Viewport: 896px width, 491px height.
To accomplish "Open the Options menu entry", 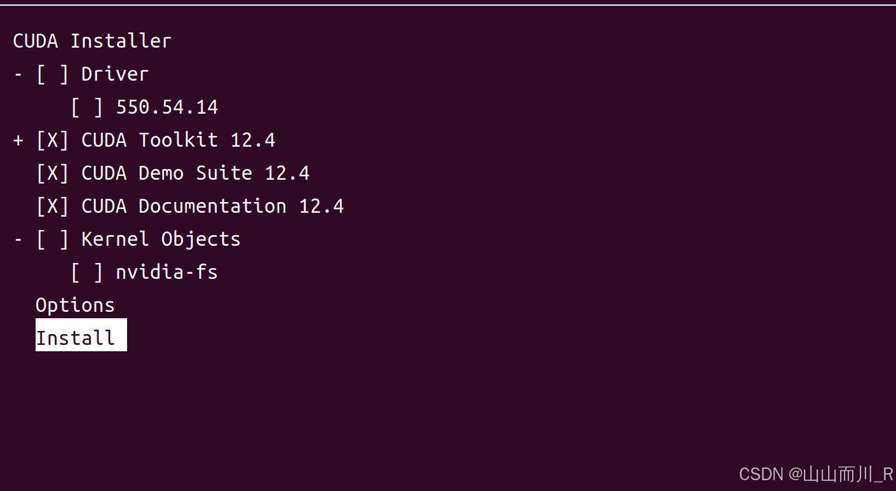I will pyautogui.click(x=75, y=306).
